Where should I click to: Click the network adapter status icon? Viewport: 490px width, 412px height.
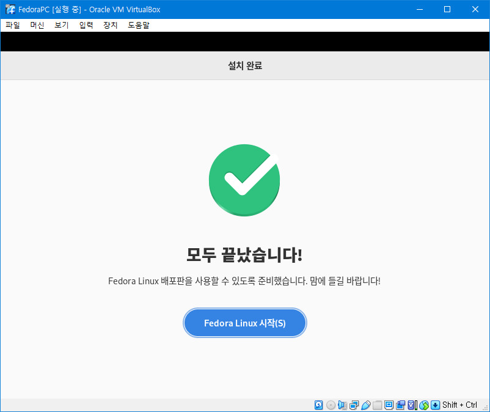pos(354,405)
